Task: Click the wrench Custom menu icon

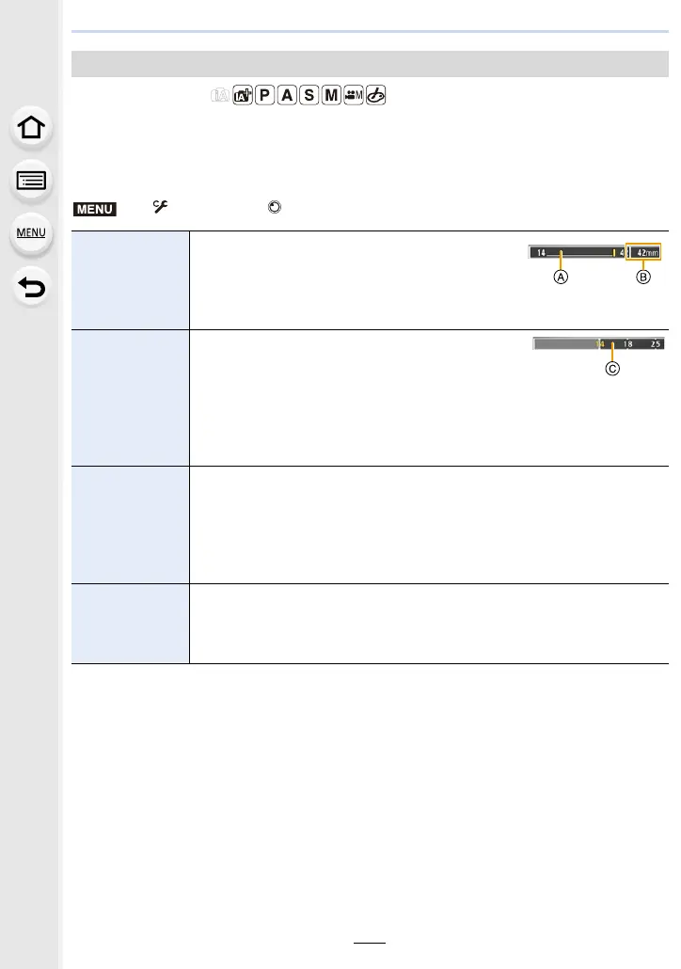Action: tap(160, 206)
